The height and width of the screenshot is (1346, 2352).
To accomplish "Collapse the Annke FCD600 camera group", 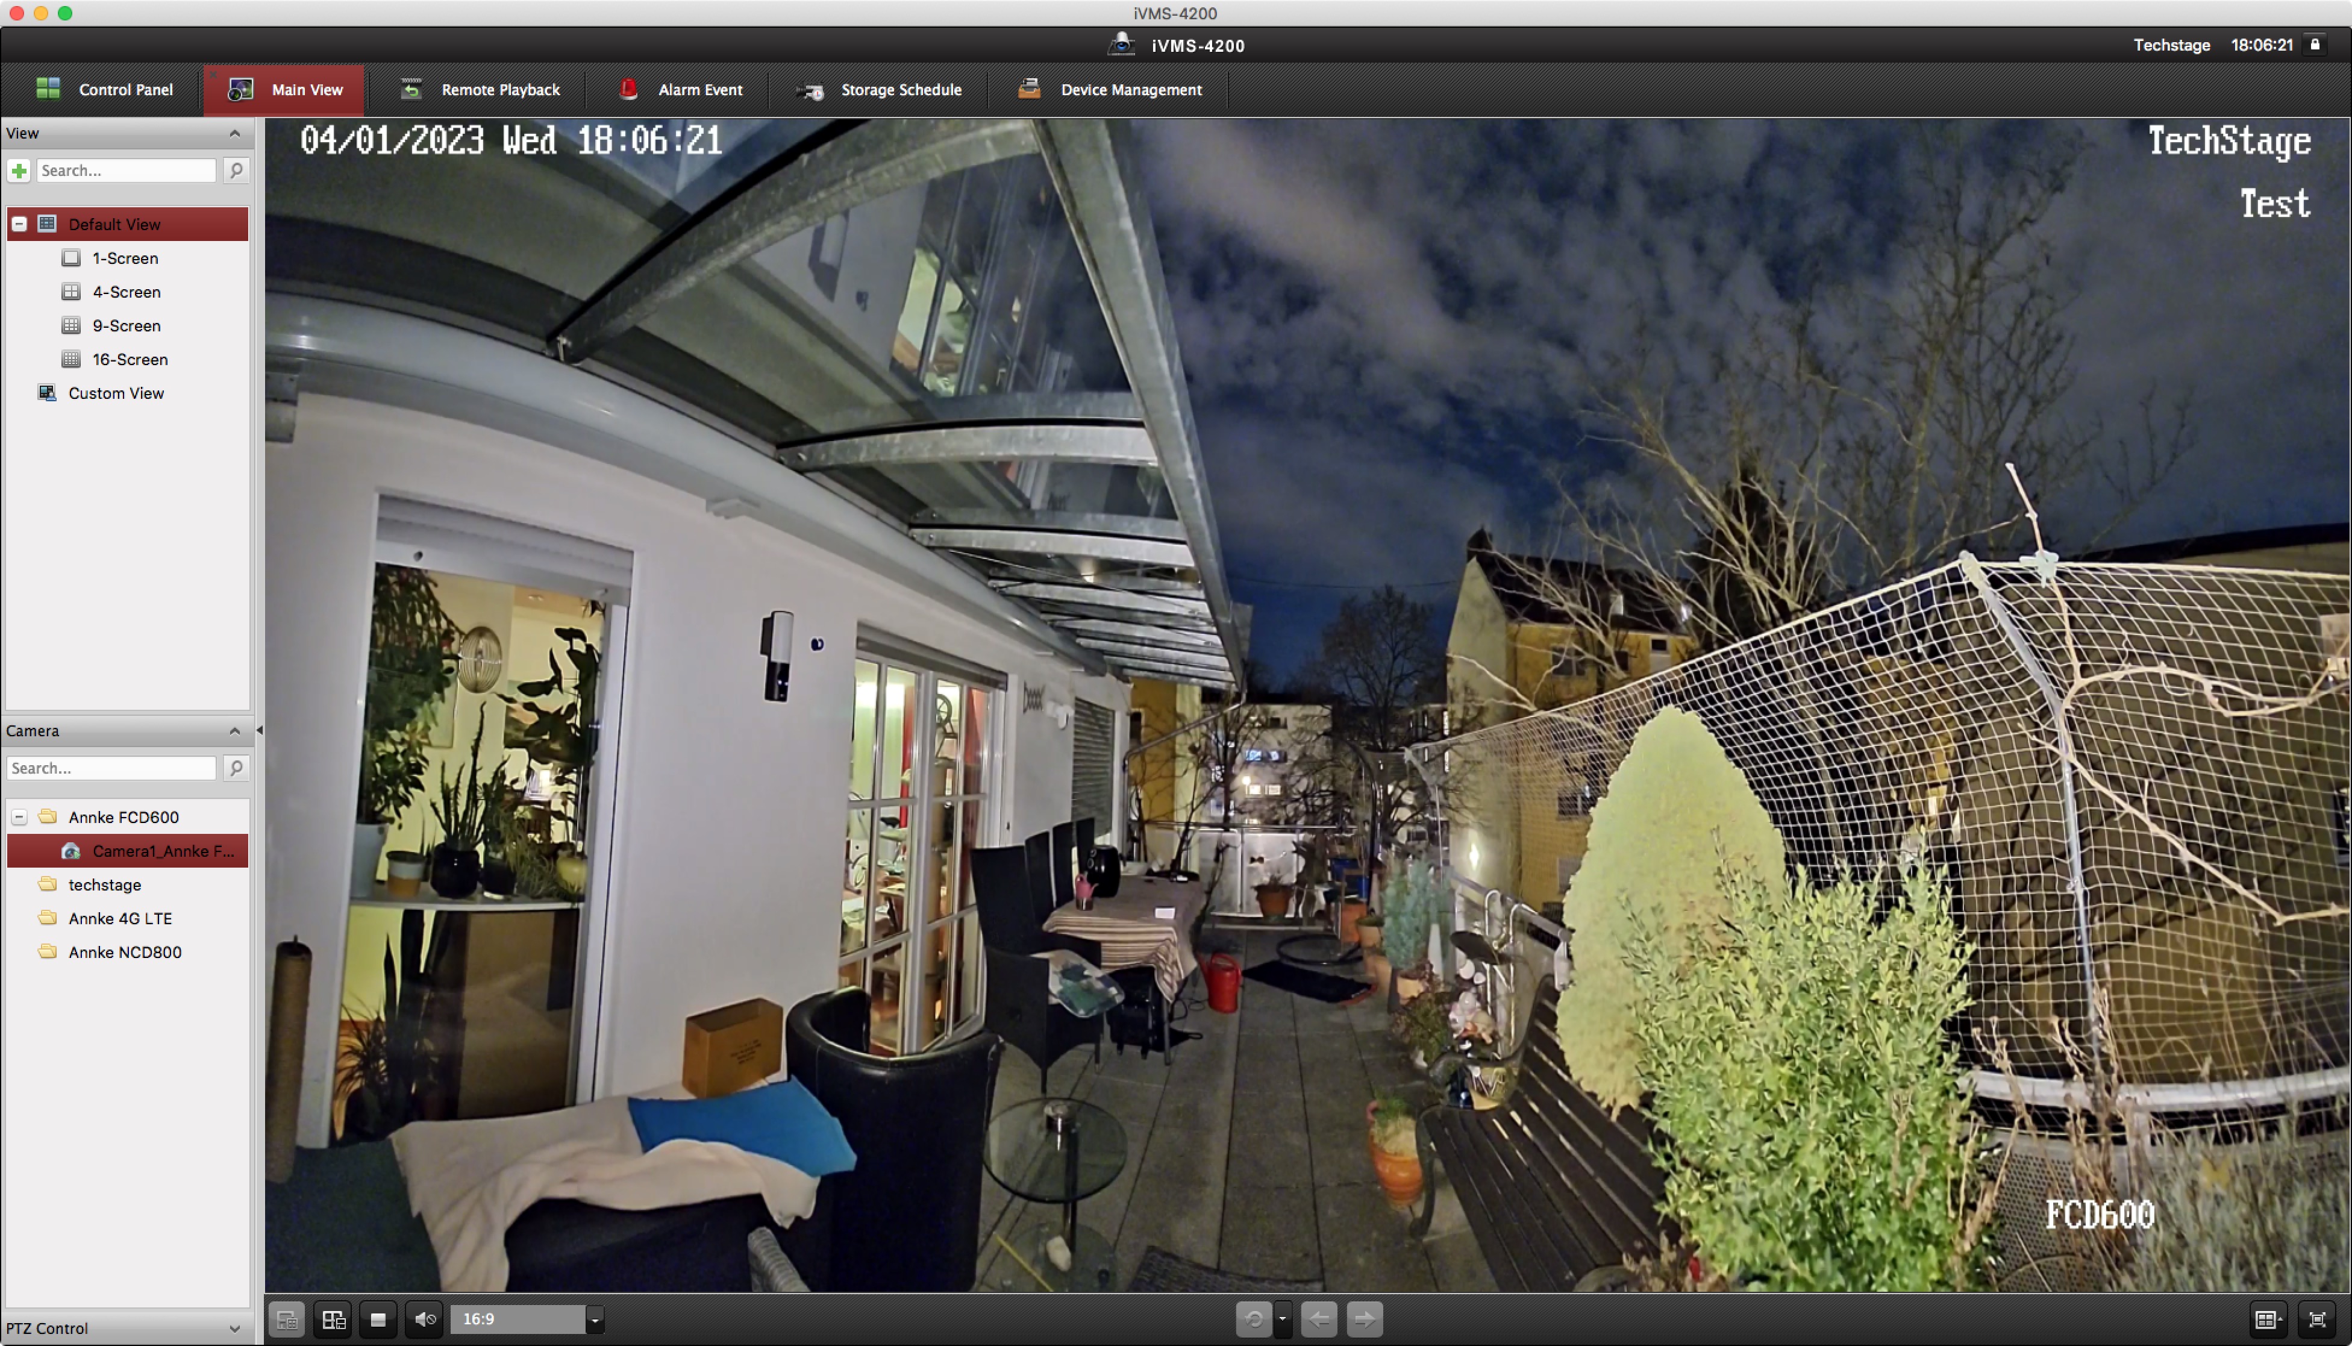I will (x=19, y=817).
